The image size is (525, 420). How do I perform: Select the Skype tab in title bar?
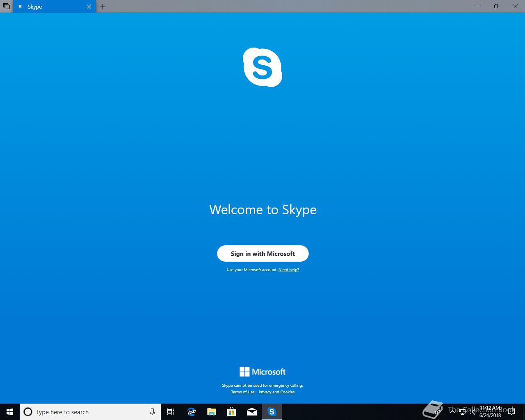(55, 7)
